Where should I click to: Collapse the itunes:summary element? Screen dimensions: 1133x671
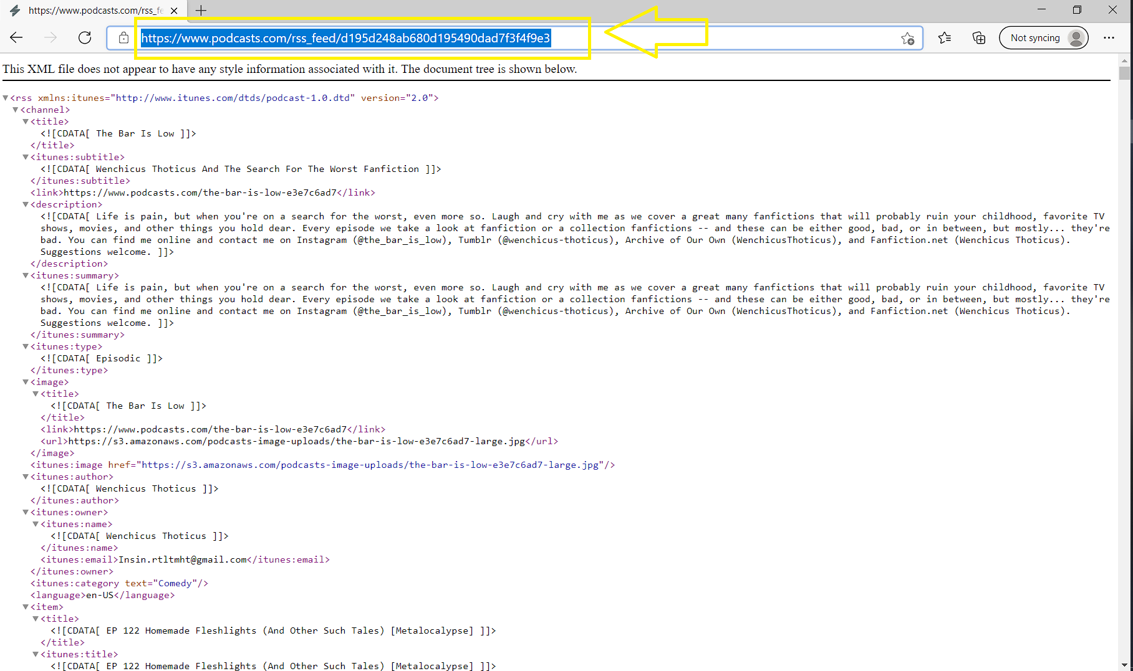pos(26,275)
